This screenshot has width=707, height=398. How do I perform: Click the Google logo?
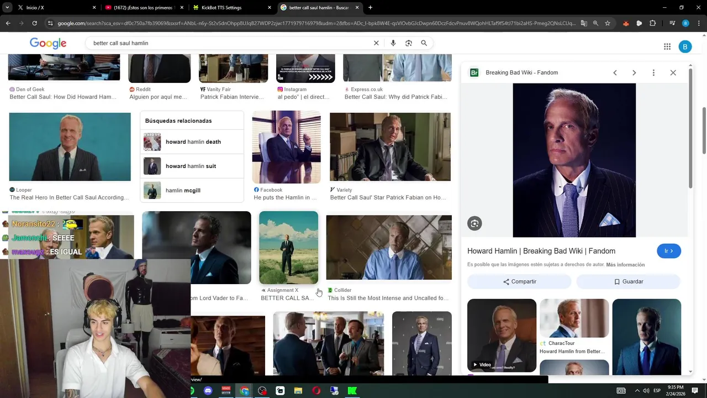click(48, 43)
